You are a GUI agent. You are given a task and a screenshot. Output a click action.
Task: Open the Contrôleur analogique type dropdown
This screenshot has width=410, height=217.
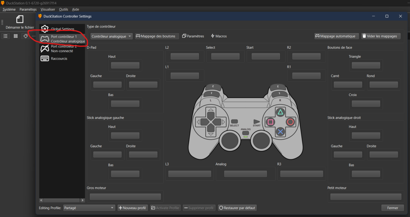click(112, 36)
